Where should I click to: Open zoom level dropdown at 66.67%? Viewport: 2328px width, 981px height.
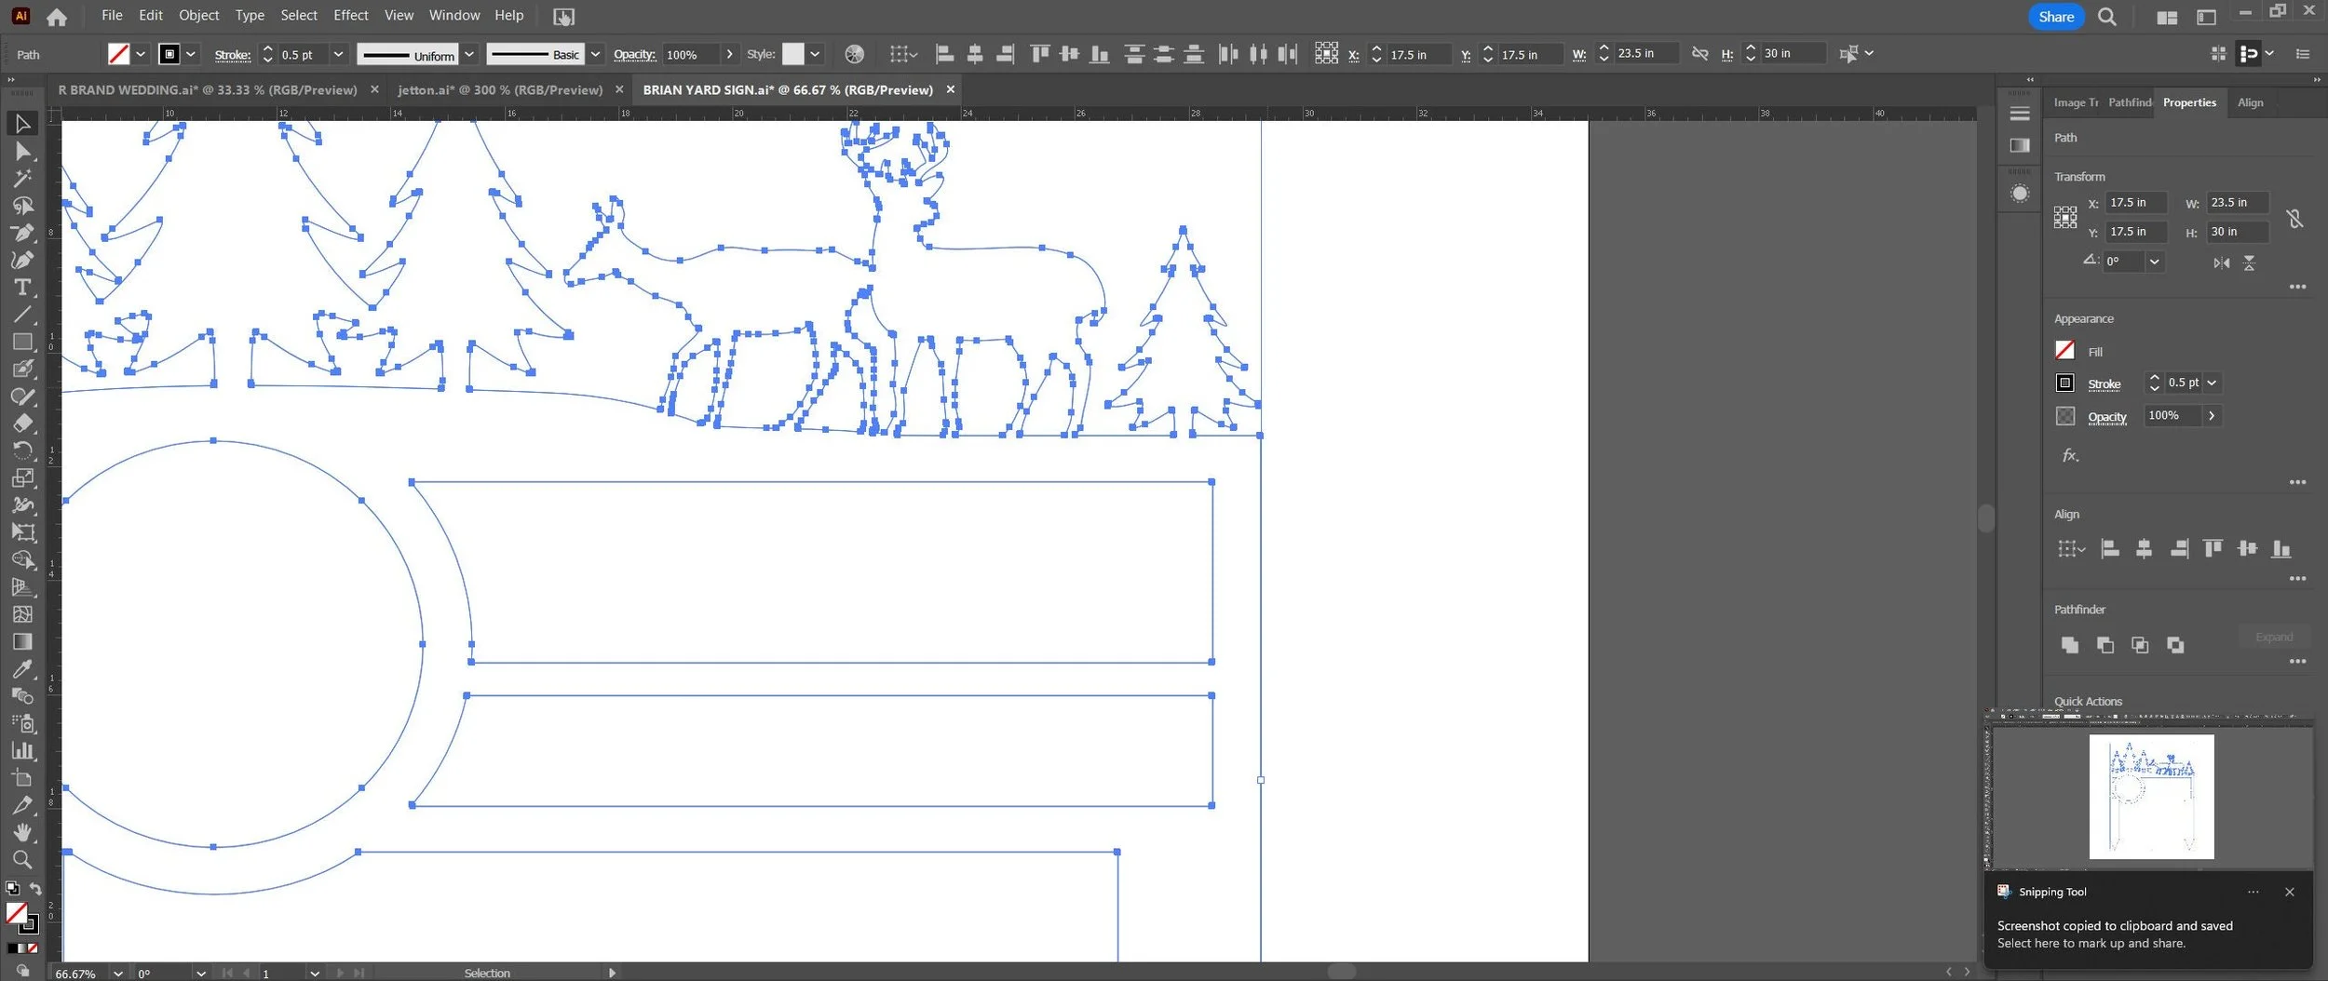(x=117, y=973)
